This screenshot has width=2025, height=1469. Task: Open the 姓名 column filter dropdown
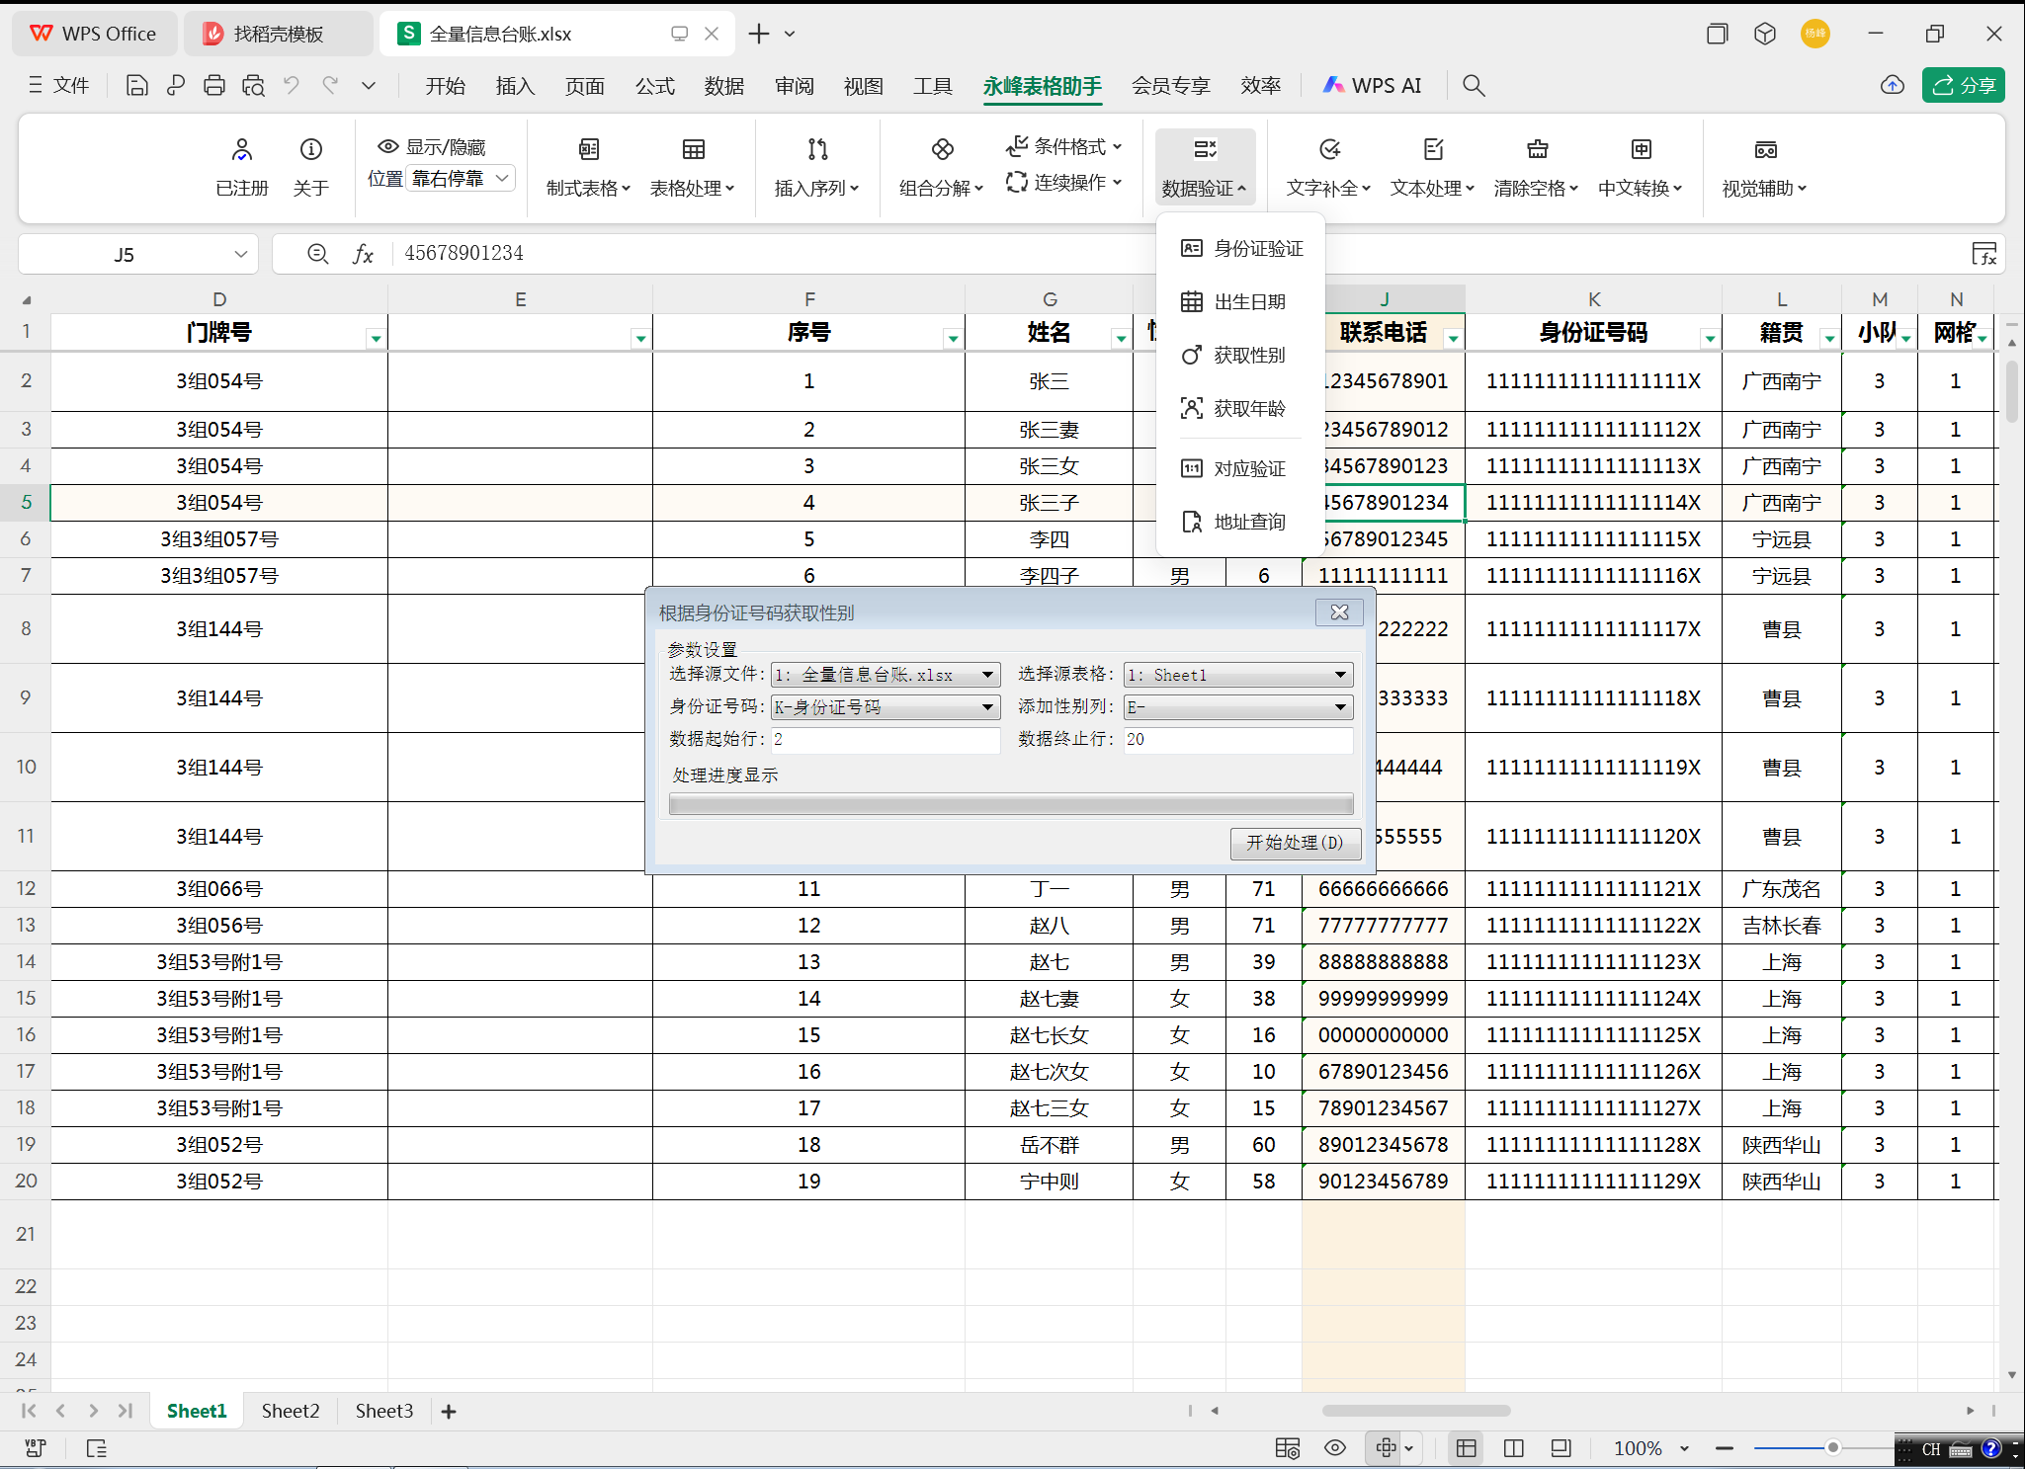click(x=1121, y=336)
